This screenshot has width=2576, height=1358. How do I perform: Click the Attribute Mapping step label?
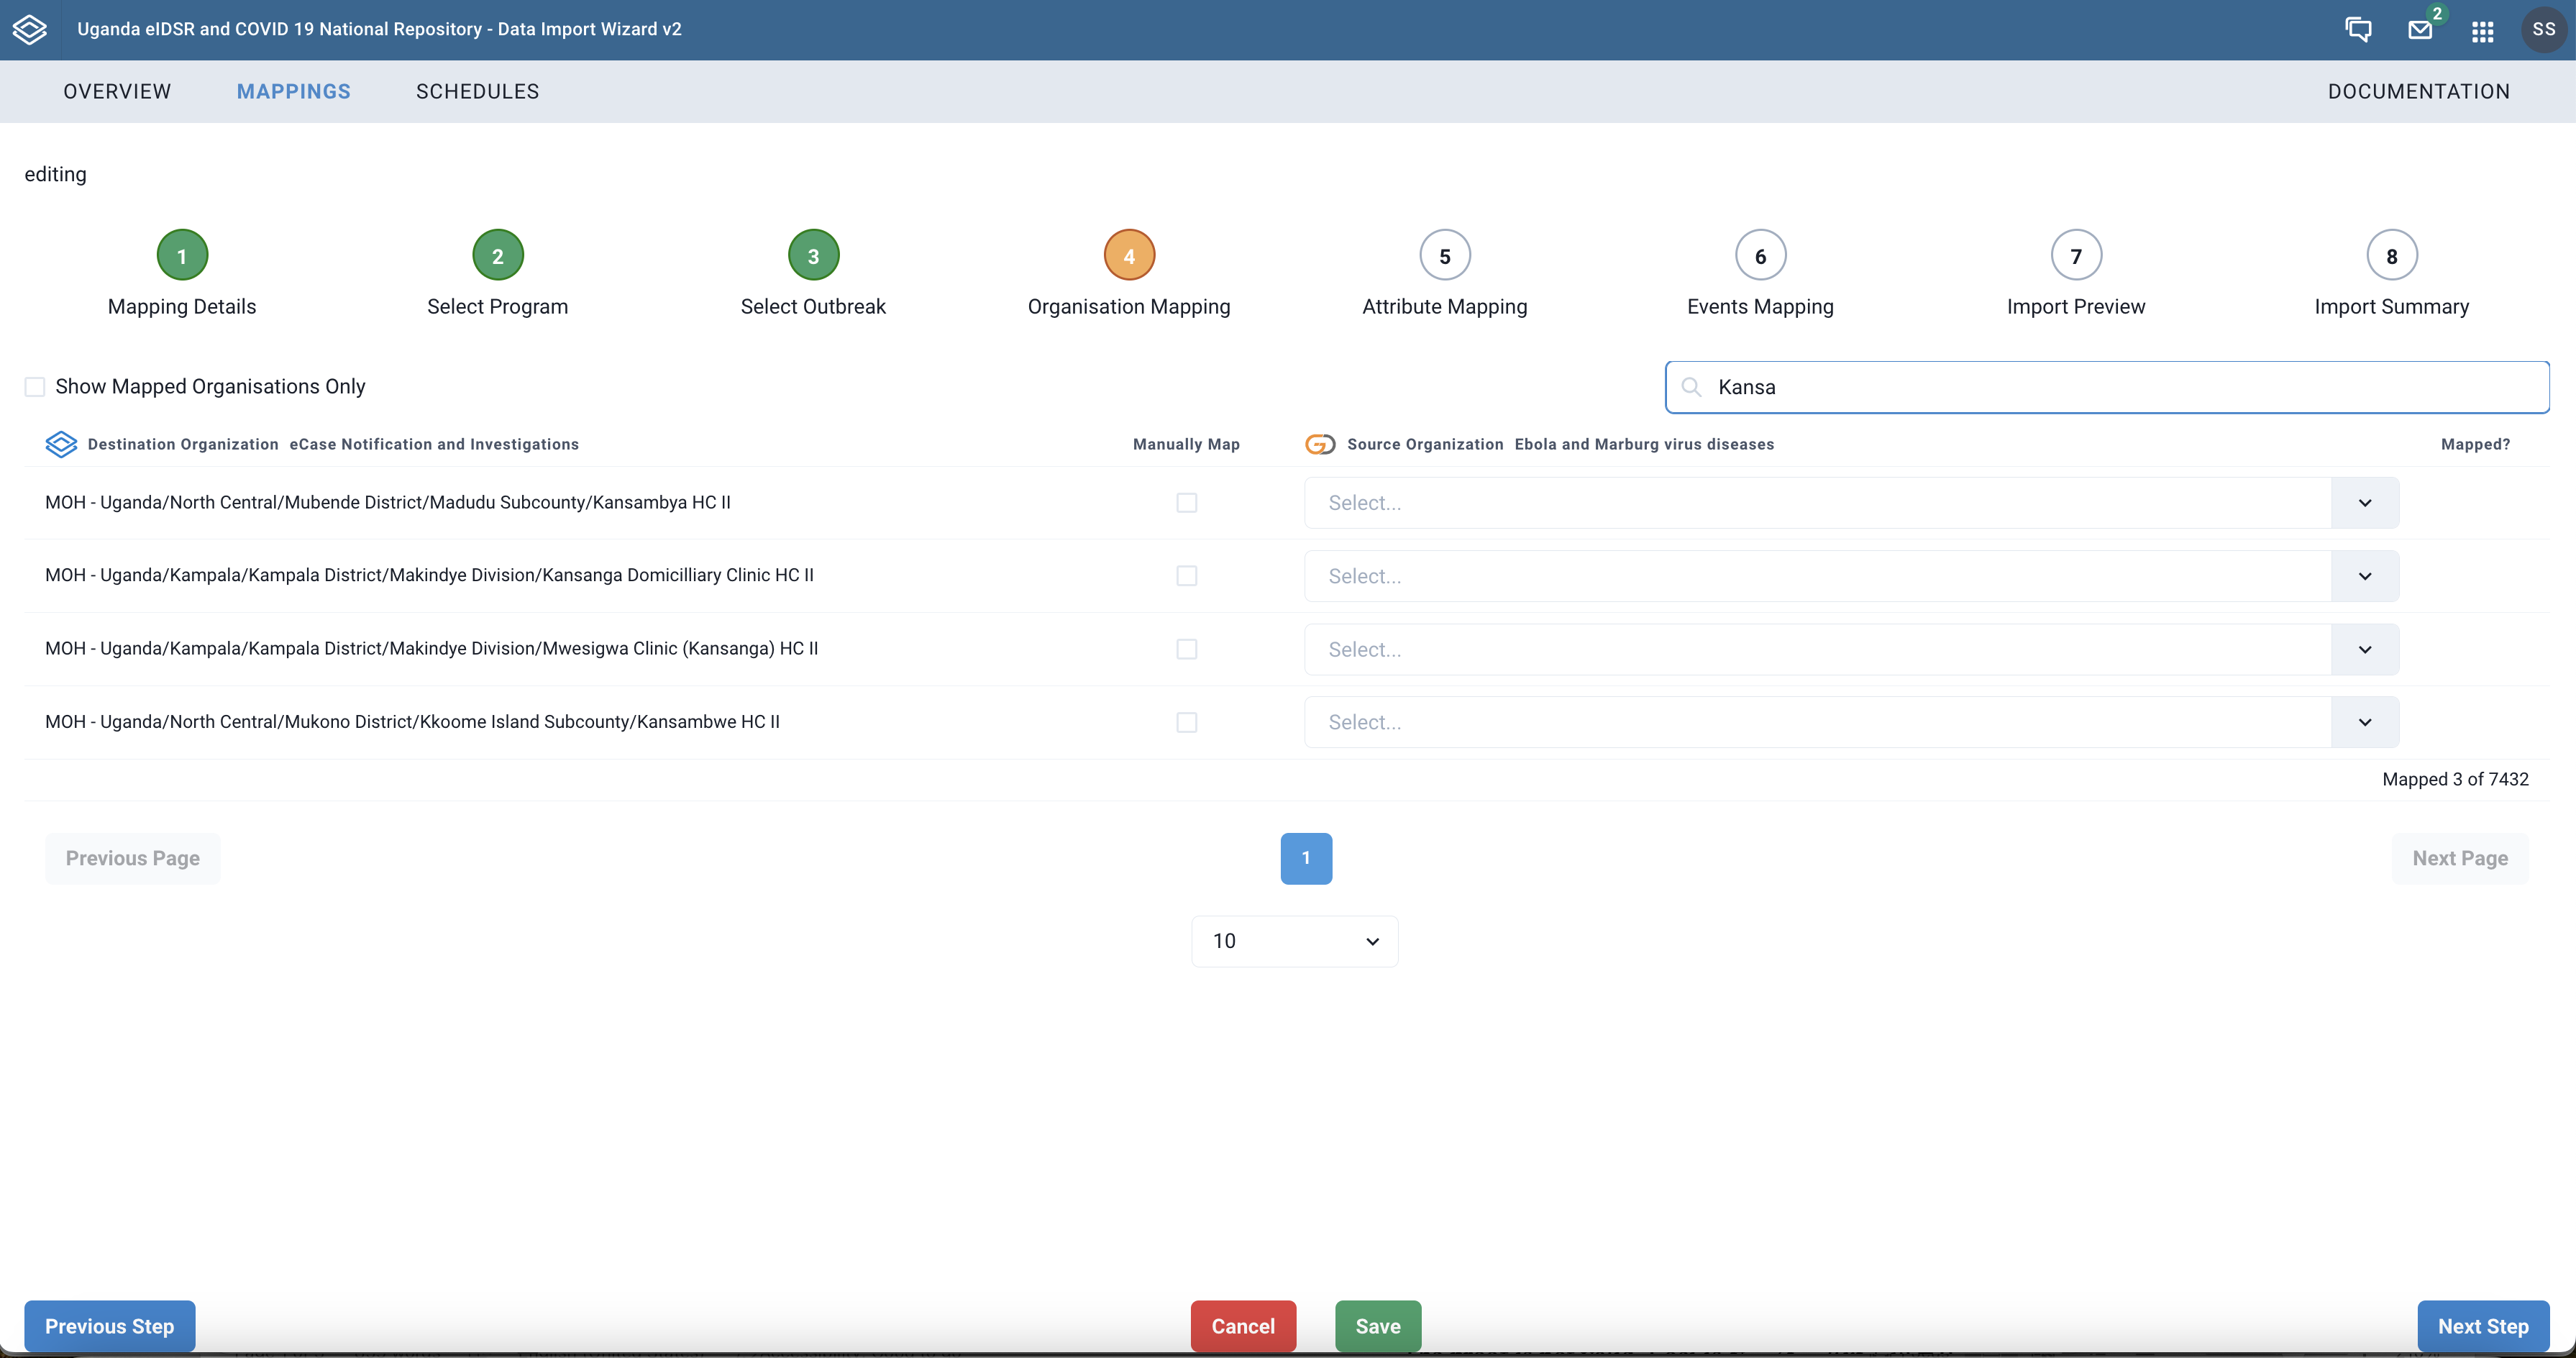click(1445, 306)
